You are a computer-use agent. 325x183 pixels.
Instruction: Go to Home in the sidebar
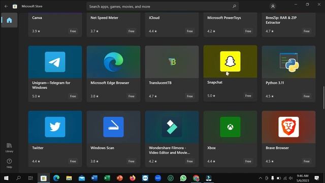(9, 20)
